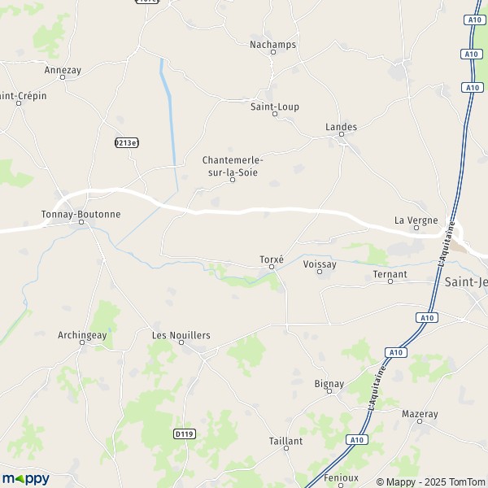The width and height of the screenshot is (488, 488).
Task: Click the La Vergne label
Action: point(416,220)
